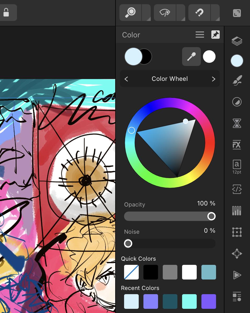Toggle the snapping magnet tool
Screen dimensions: 250x313
point(200,12)
